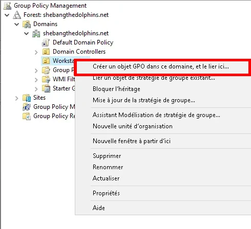Screen dimensions: 251x229
Task: Expand the Domain Controllers node arrow
Action: 36,52
